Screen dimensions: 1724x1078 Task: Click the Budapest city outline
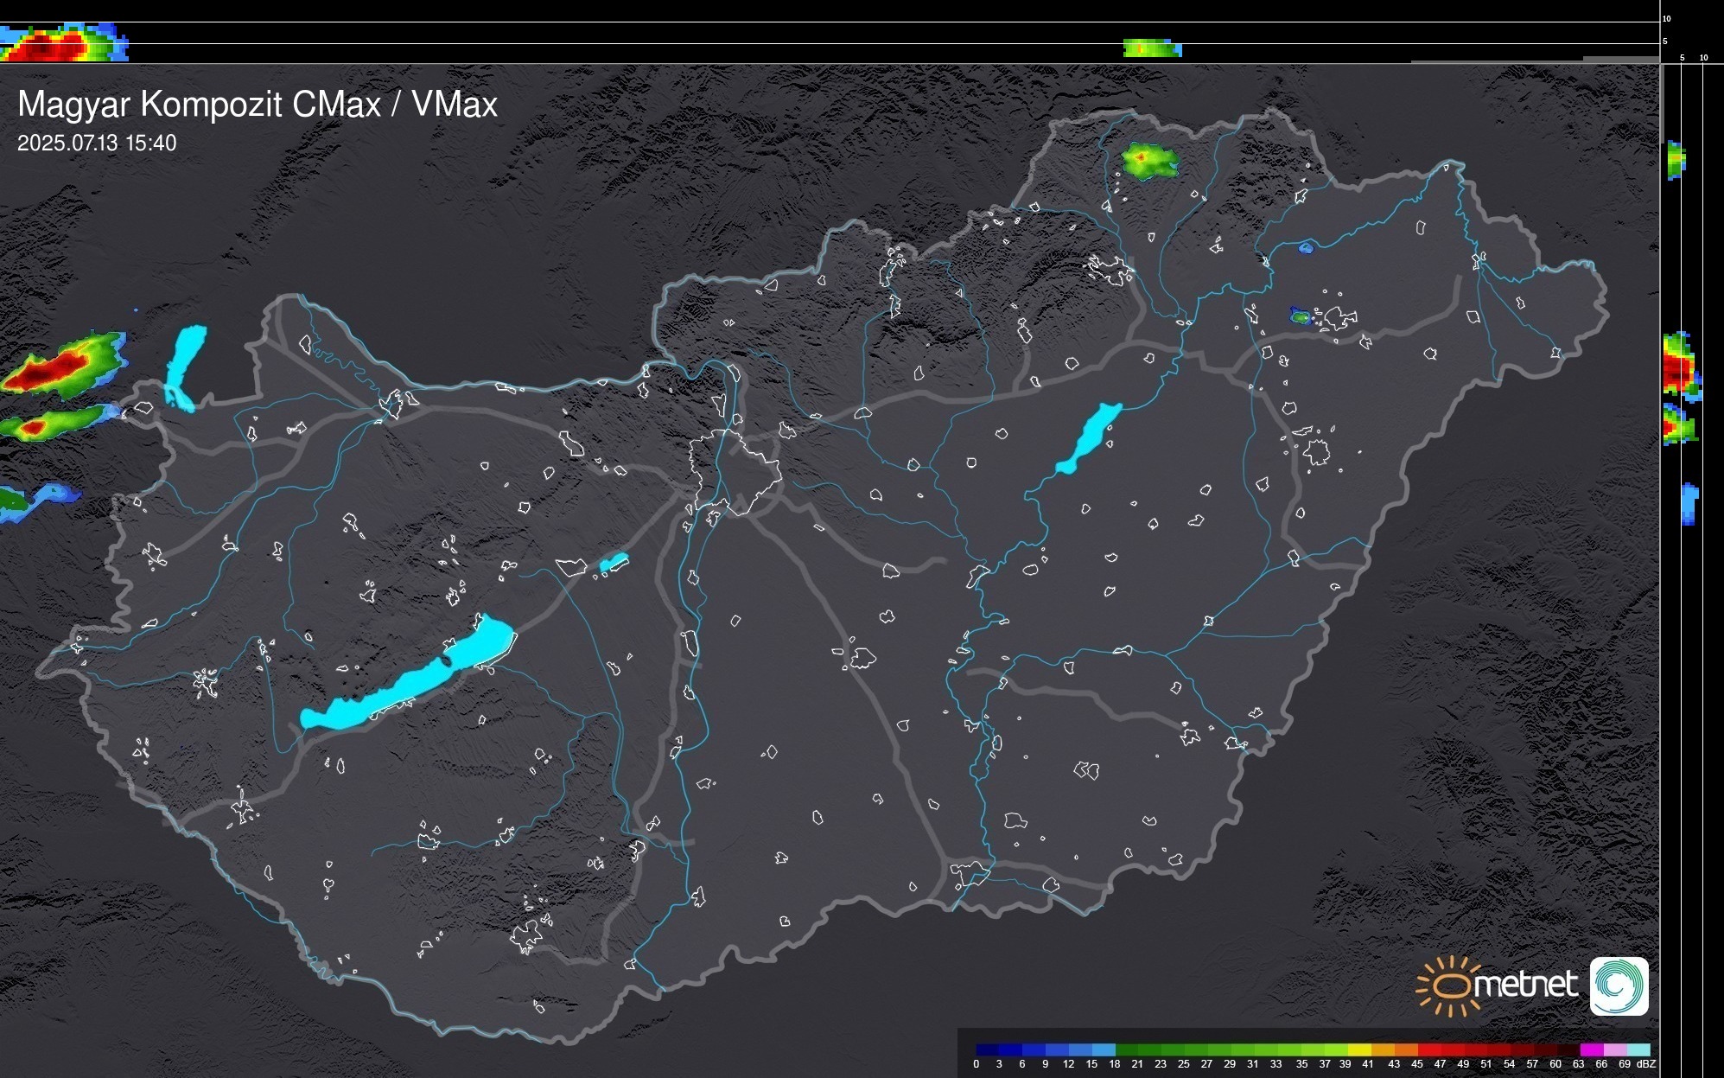(x=735, y=471)
